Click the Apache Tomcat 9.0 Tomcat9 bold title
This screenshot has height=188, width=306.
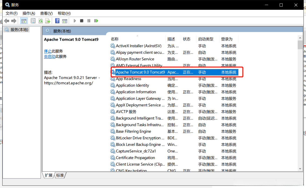tap(71, 39)
